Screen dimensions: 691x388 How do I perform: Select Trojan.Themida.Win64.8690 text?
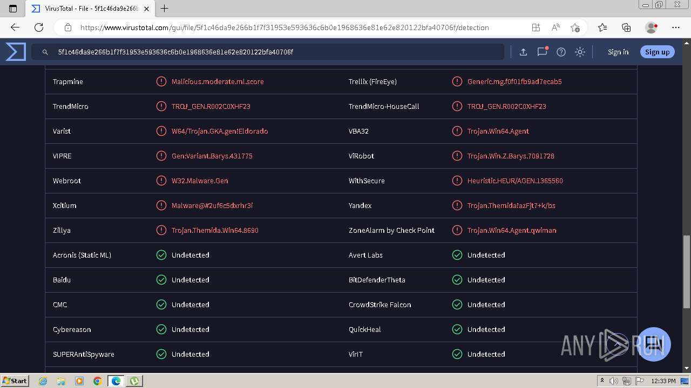click(x=215, y=230)
